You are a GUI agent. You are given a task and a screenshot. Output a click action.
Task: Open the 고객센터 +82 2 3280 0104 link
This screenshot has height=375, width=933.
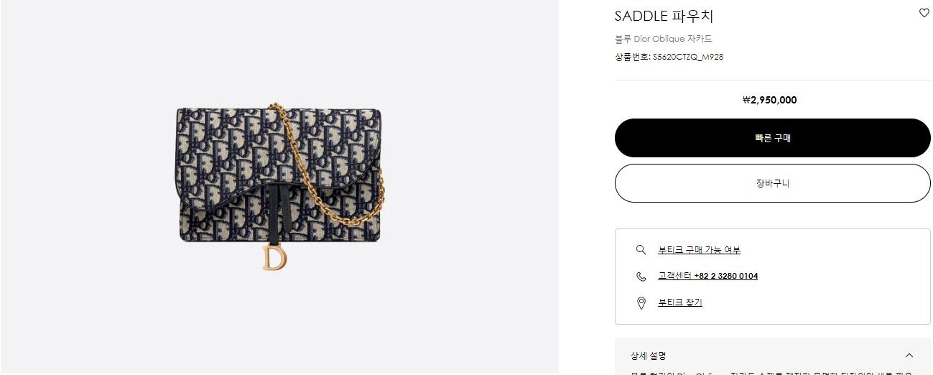click(x=707, y=276)
